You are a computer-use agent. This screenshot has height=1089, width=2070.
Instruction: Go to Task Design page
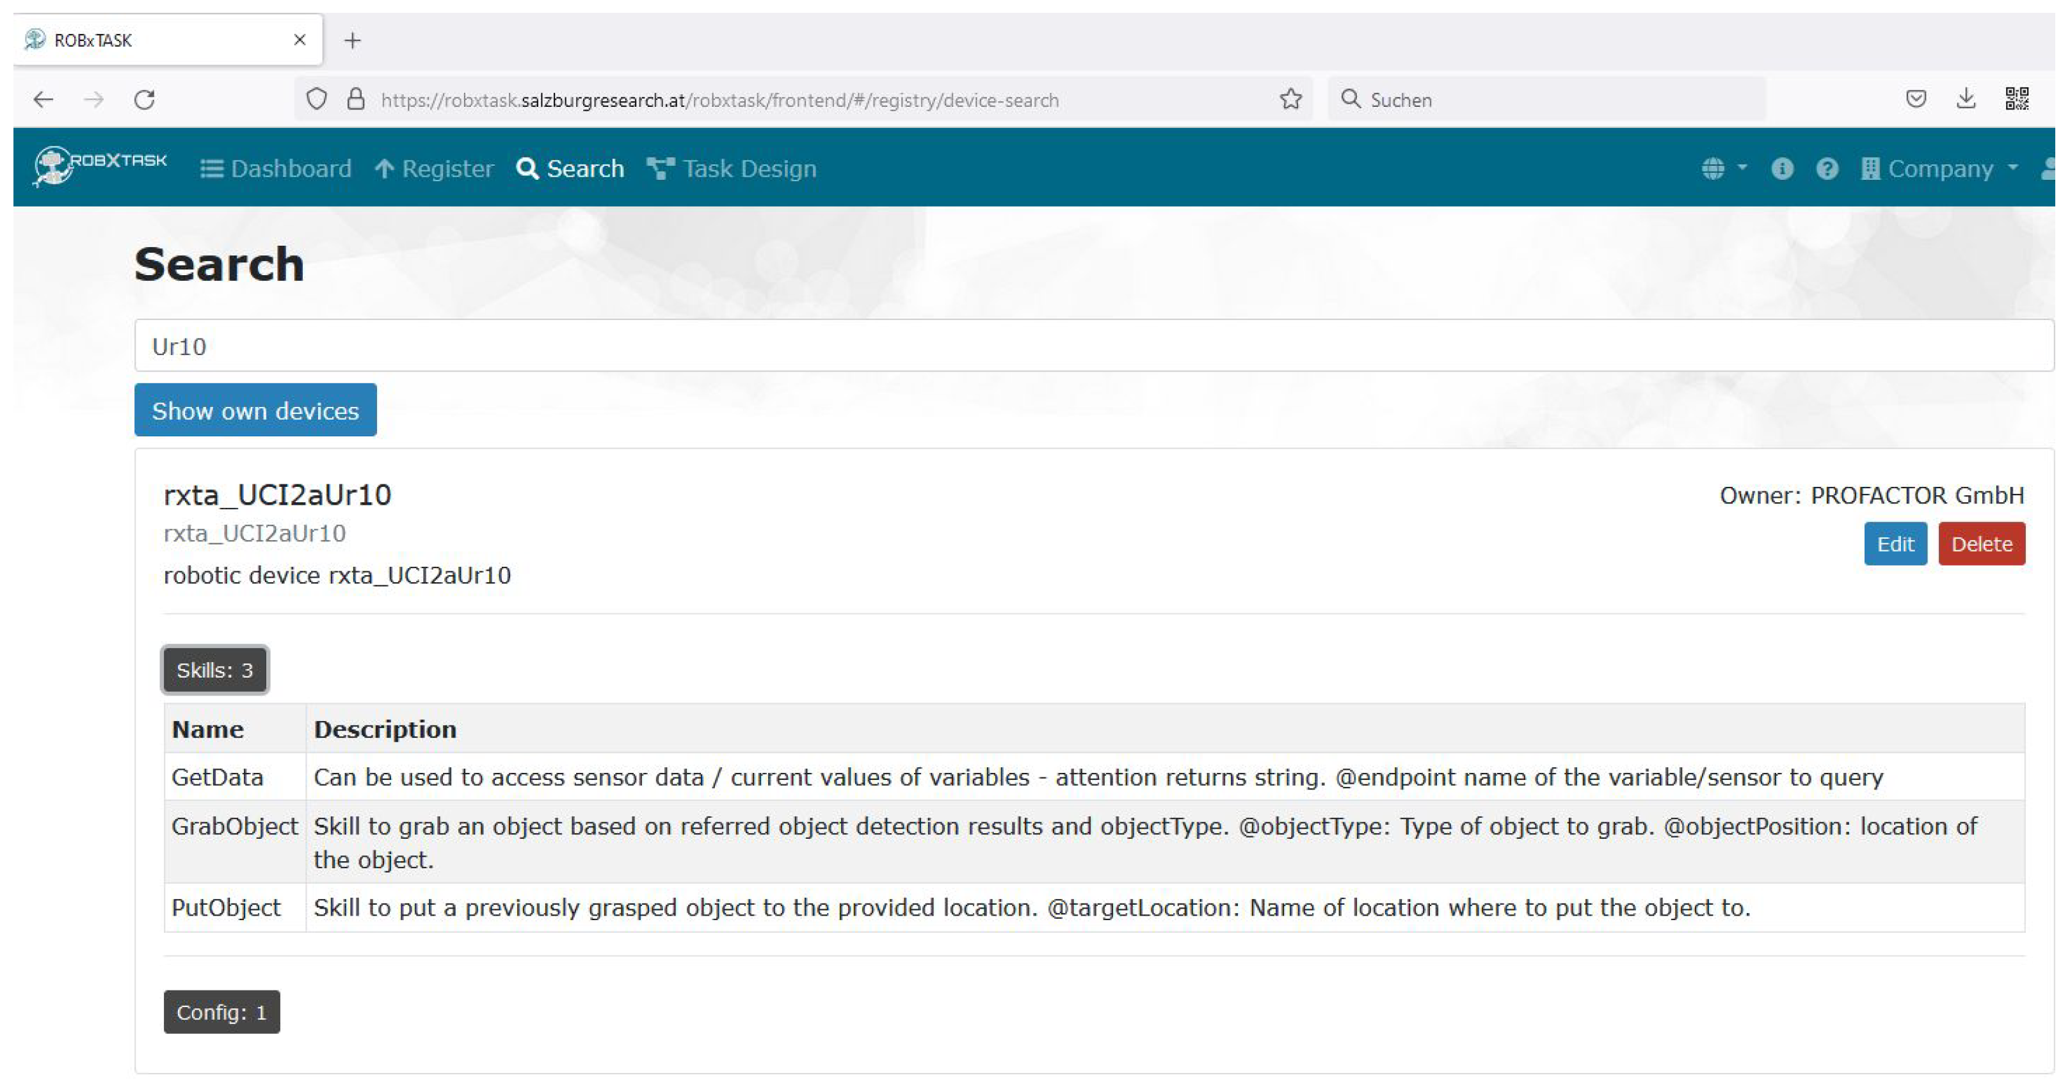[x=731, y=169]
